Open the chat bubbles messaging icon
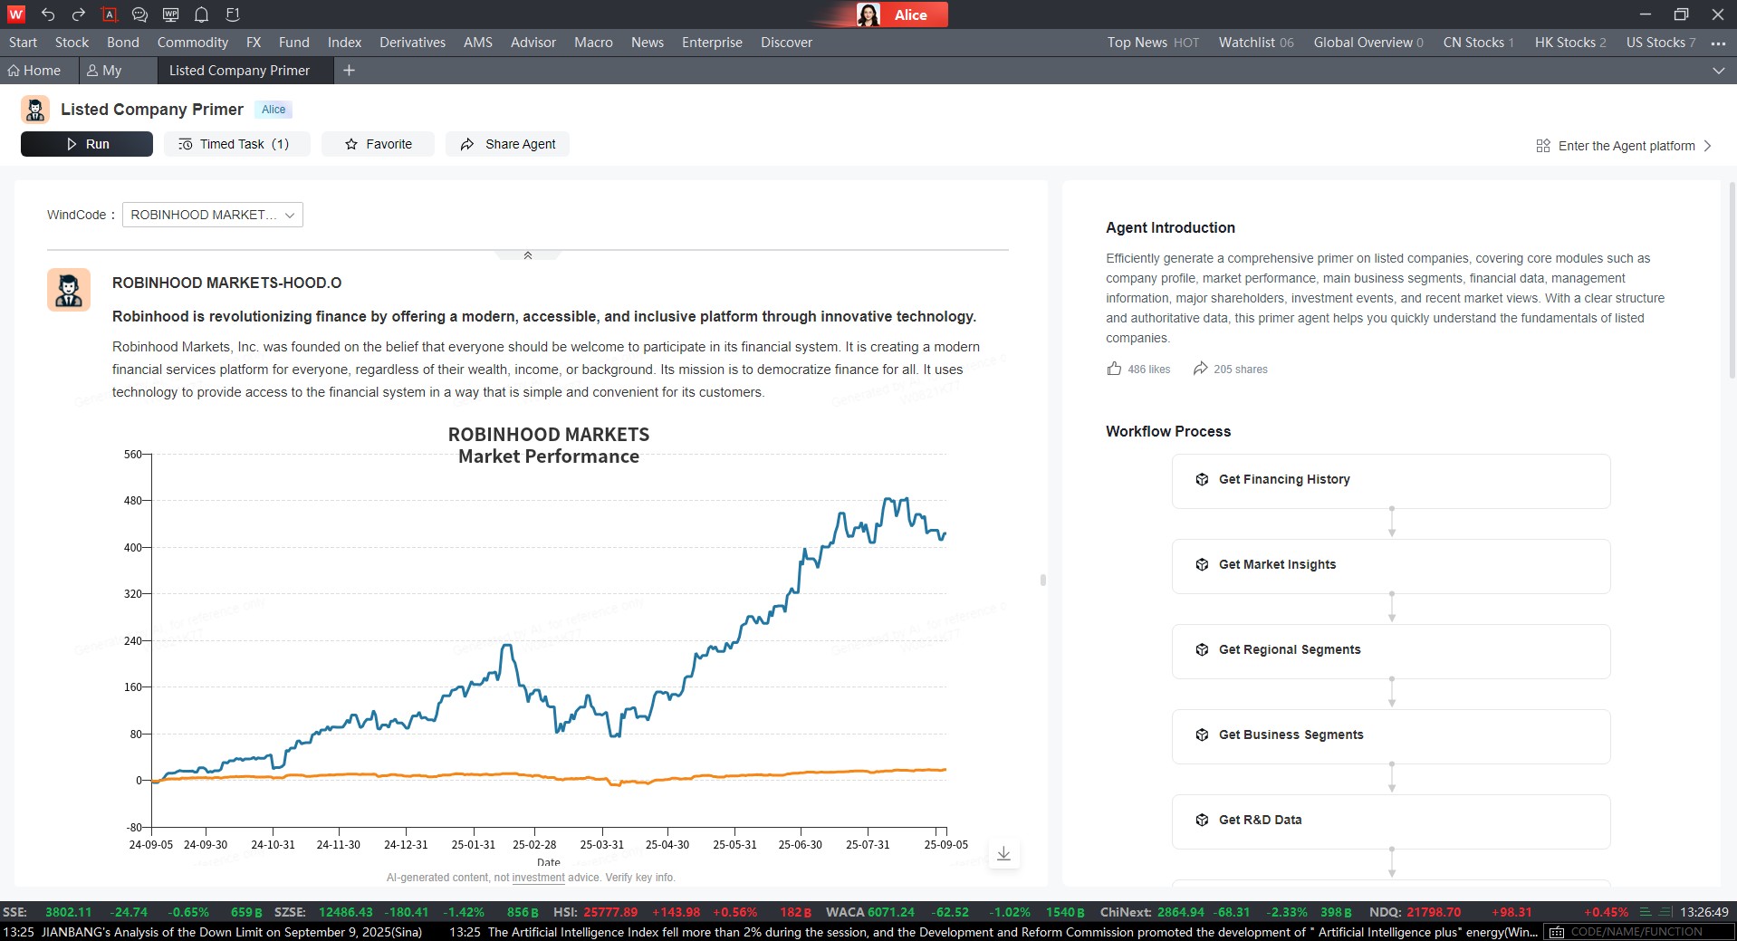Viewport: 1737px width, 941px height. pos(139,14)
